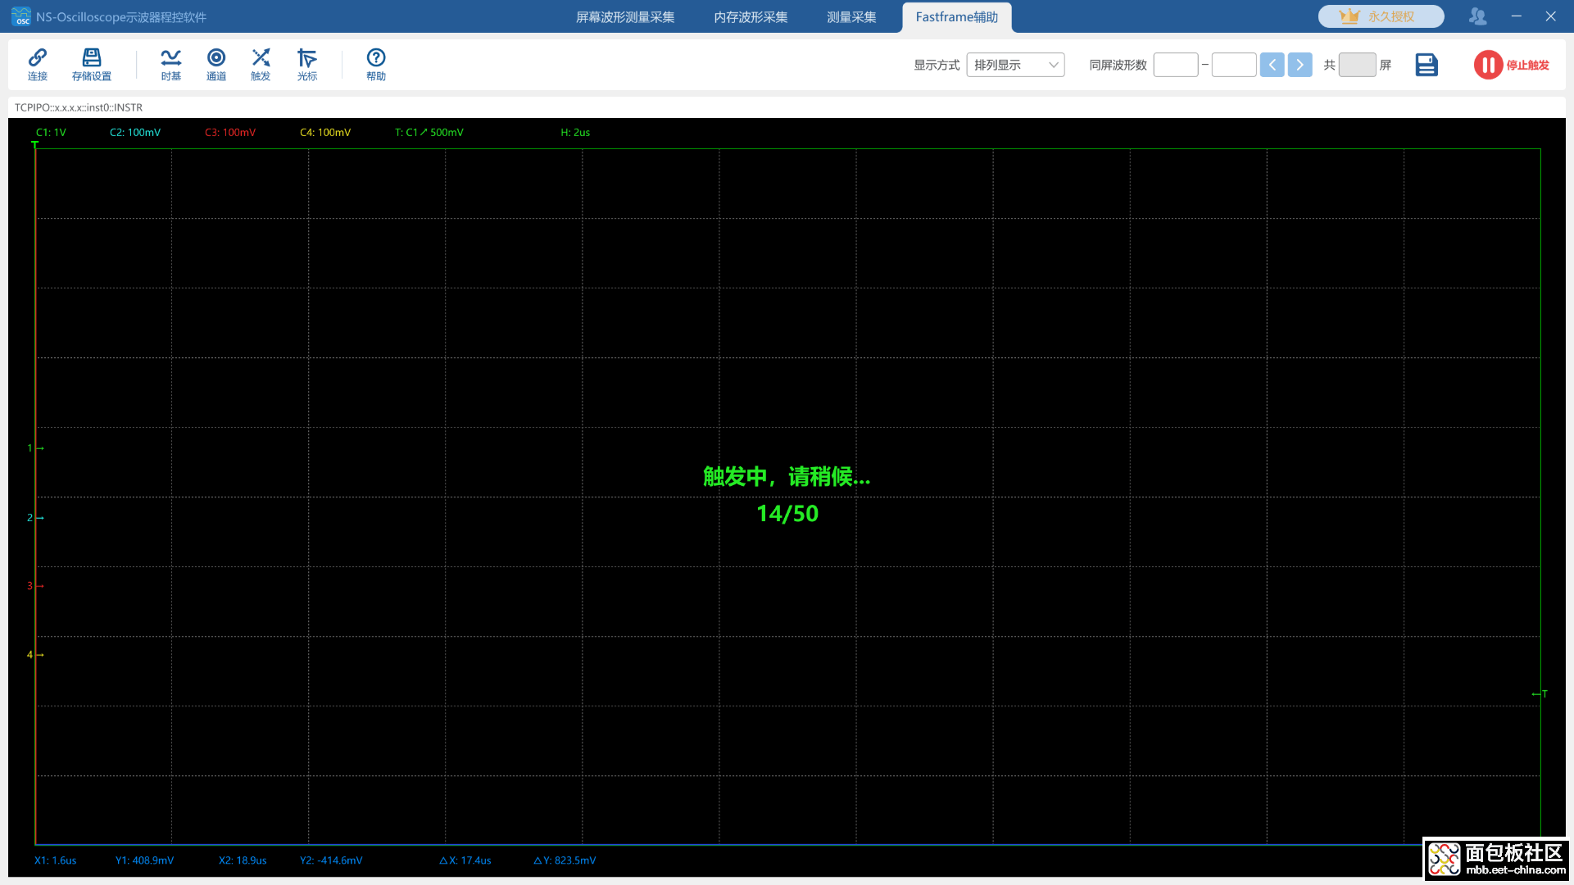
Task: Click the total screens field beside 共
Action: 1357,65
